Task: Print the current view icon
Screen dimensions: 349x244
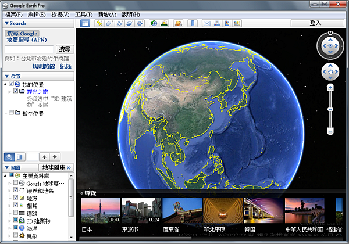Action: pos(217,23)
